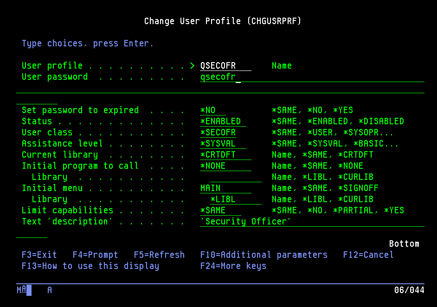Click the 'User profile' label

pyautogui.click(x=52, y=66)
